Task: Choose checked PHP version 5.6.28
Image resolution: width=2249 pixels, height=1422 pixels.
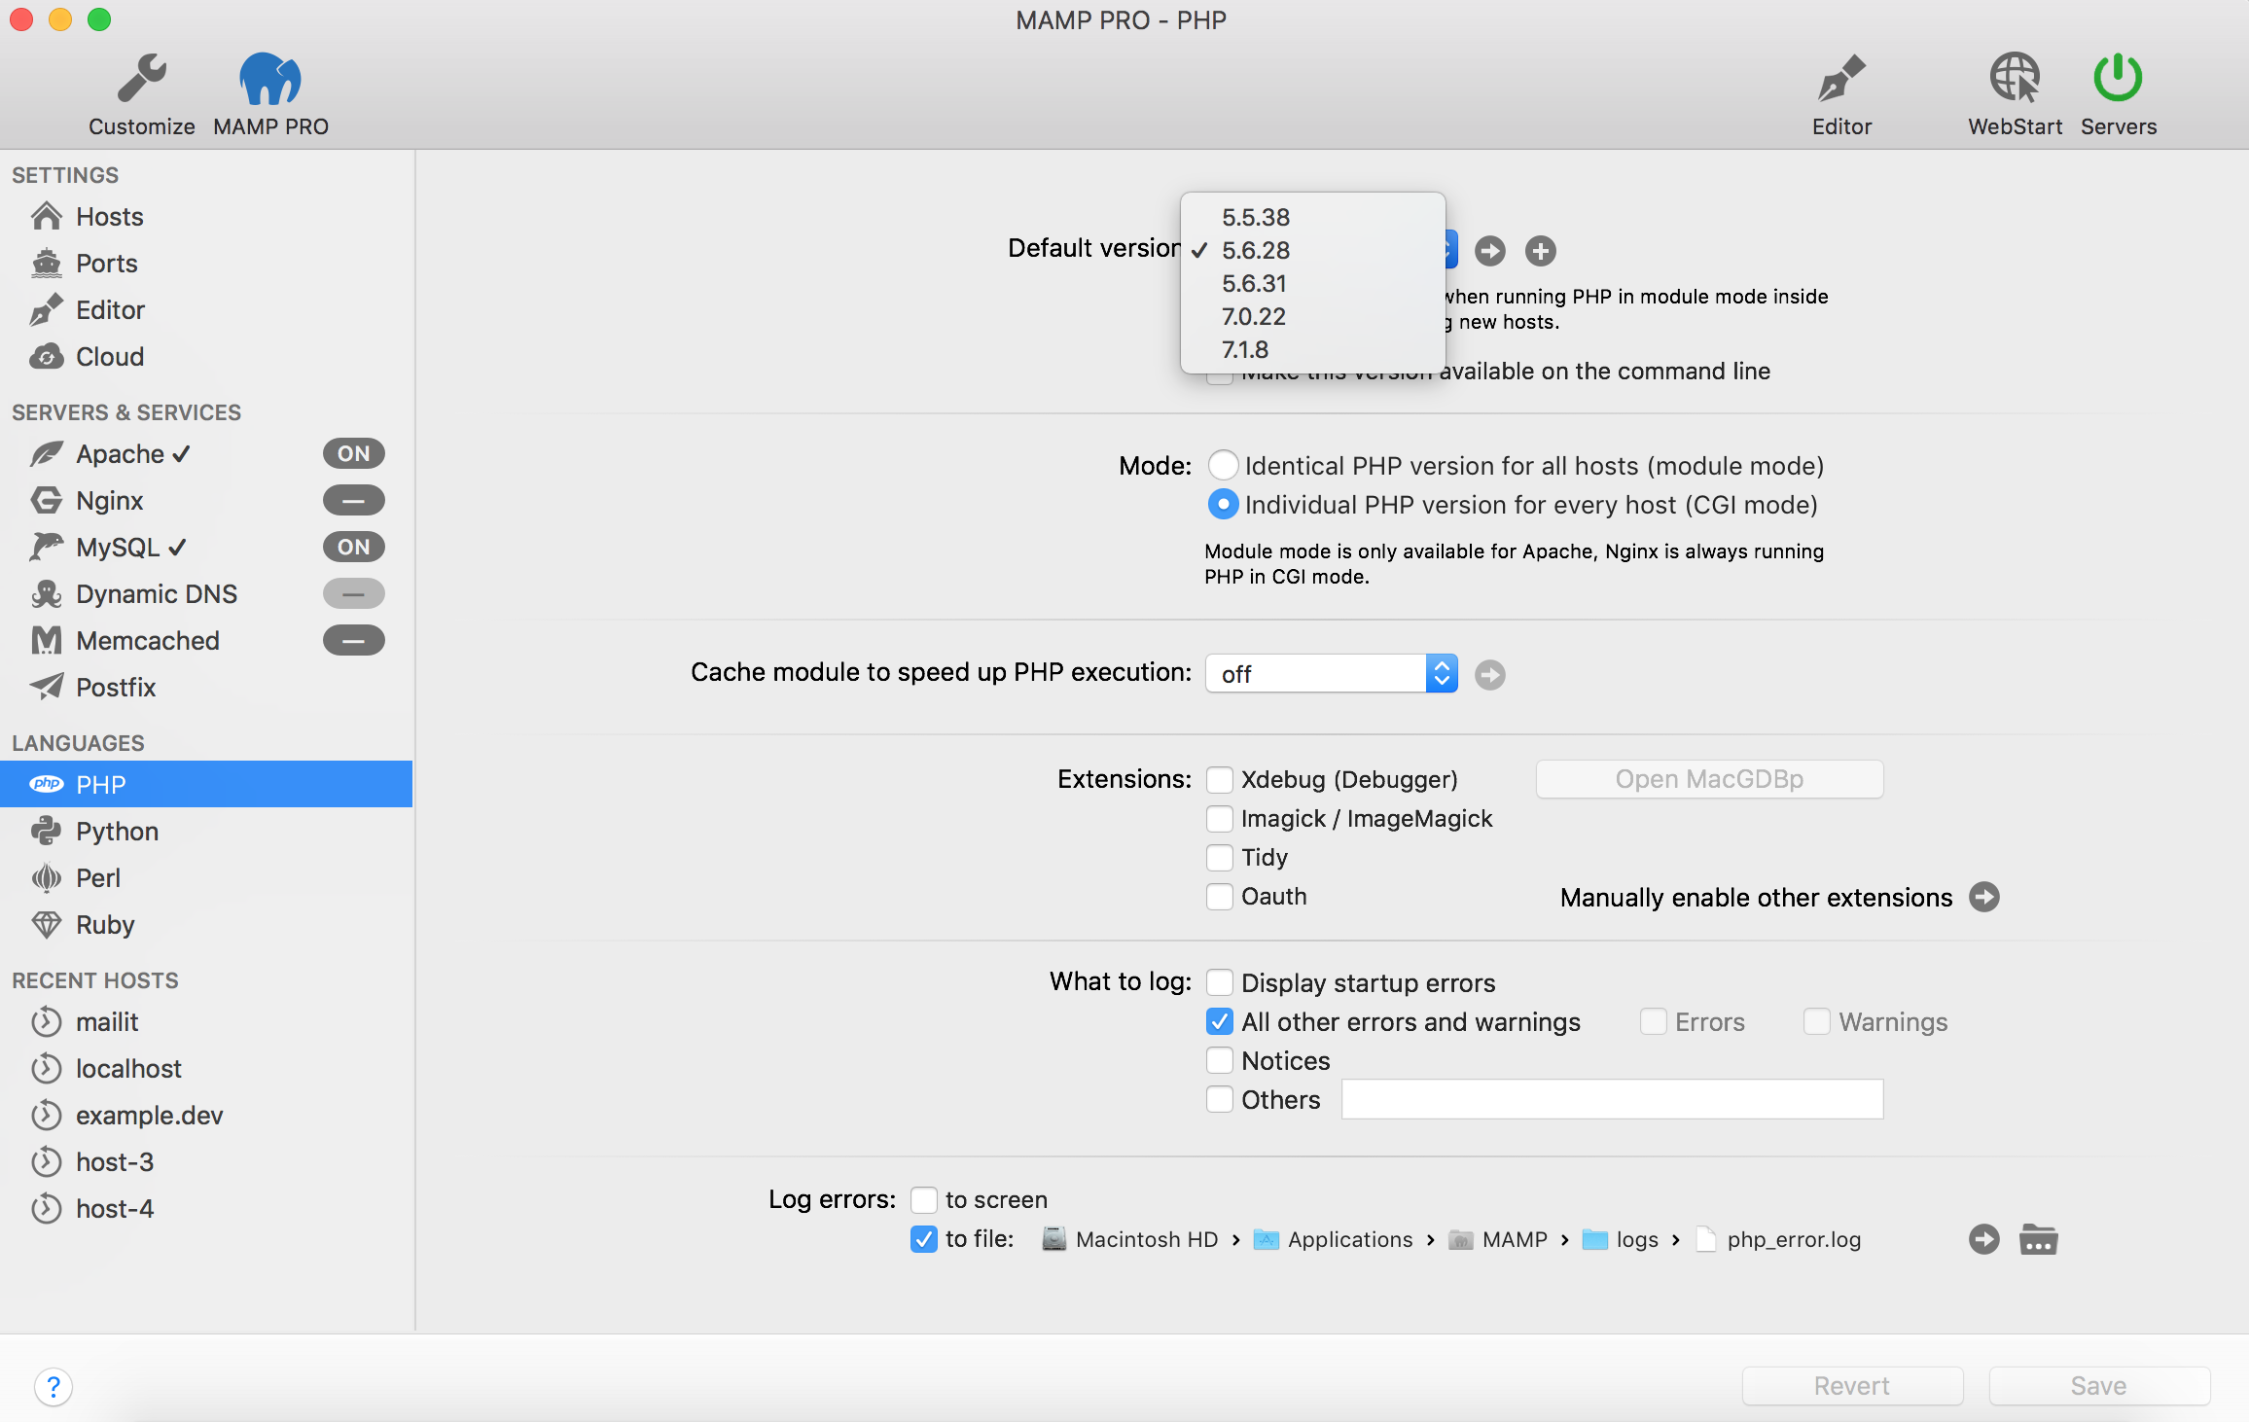Action: pyautogui.click(x=1312, y=250)
